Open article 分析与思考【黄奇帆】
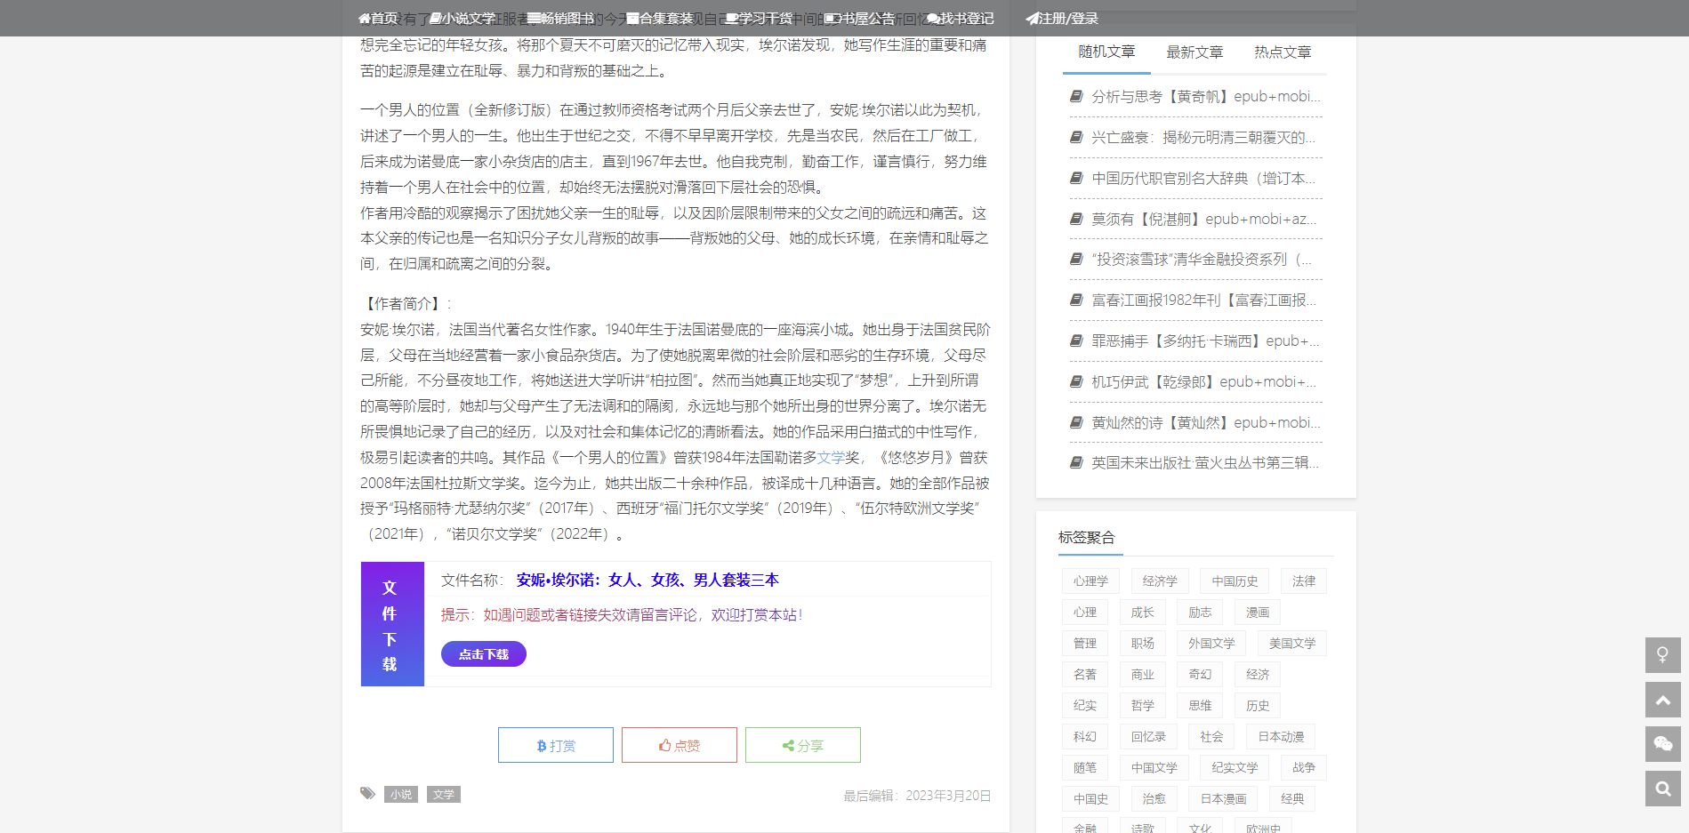The image size is (1689, 833). [x=1206, y=96]
